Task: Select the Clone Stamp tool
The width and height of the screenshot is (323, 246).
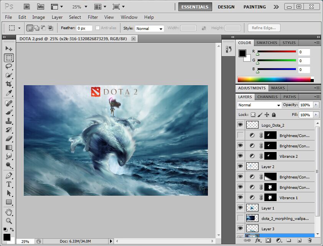Action: (x=9, y=121)
